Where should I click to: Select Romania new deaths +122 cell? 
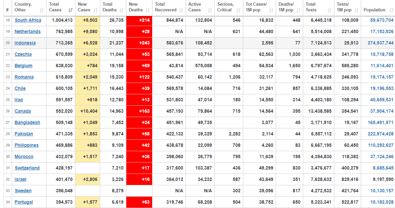pos(139,77)
